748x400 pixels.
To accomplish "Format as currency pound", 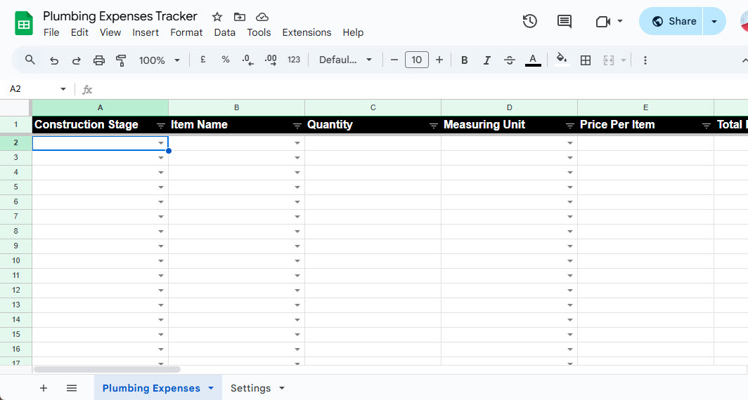I will tap(202, 60).
